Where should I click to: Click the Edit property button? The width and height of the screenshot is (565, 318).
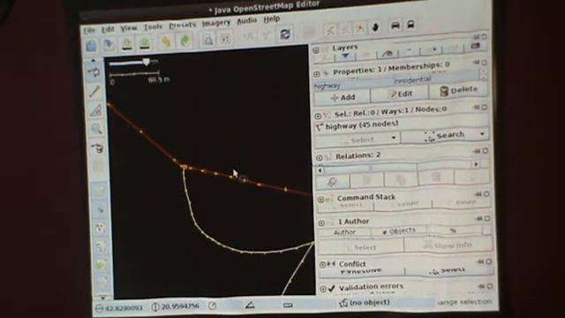(400, 95)
